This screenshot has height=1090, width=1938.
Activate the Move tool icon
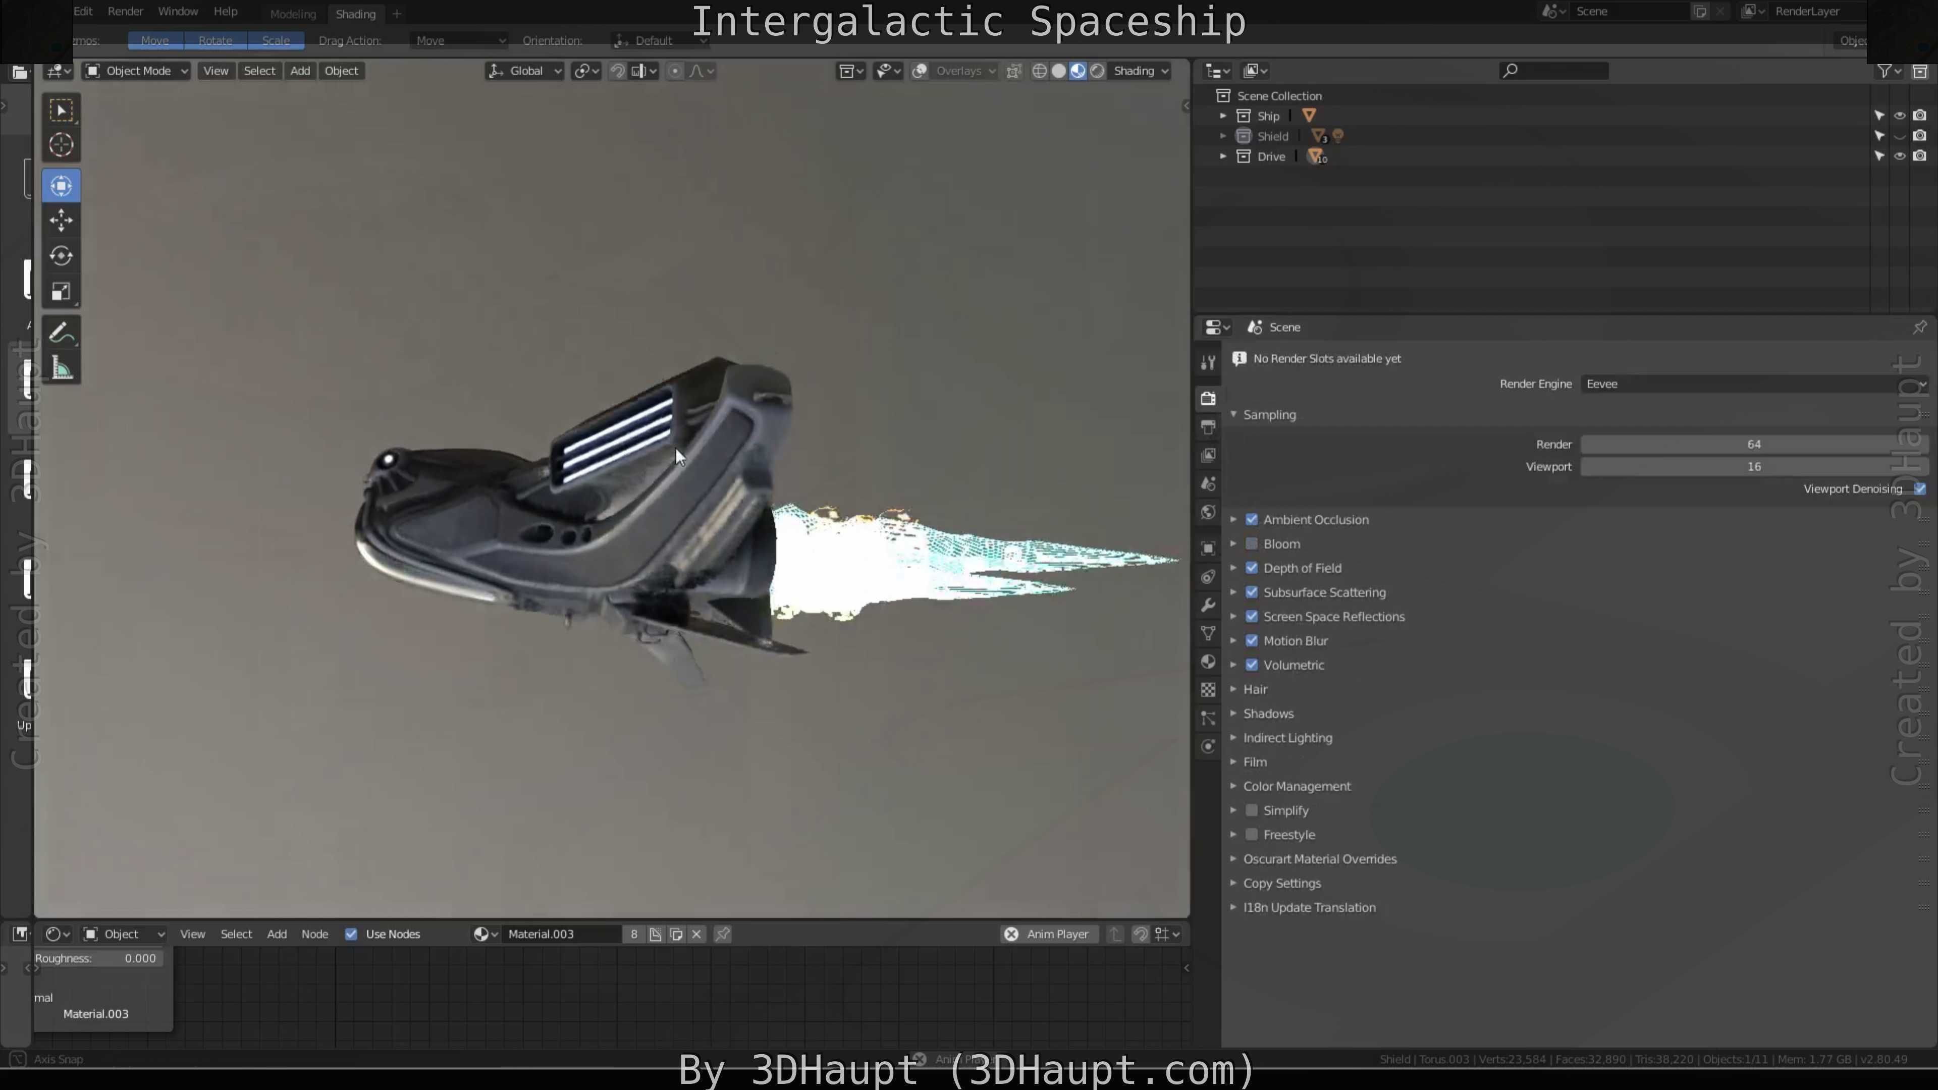coord(61,221)
